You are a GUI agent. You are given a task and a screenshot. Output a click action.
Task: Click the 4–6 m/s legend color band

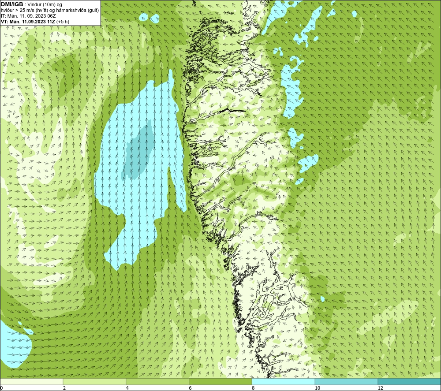[x=157, y=382]
